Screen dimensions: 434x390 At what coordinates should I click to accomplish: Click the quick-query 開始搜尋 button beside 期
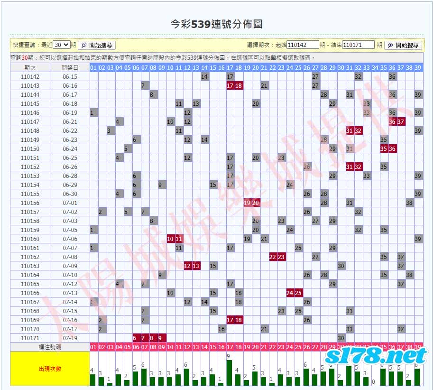click(x=97, y=45)
